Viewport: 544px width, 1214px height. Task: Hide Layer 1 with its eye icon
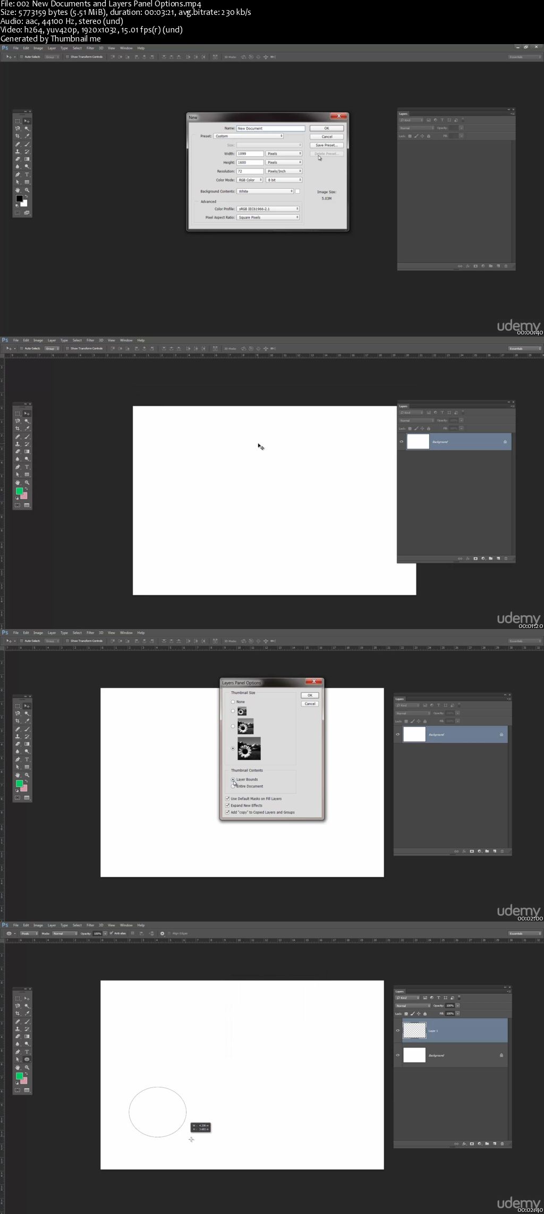[x=398, y=1031]
